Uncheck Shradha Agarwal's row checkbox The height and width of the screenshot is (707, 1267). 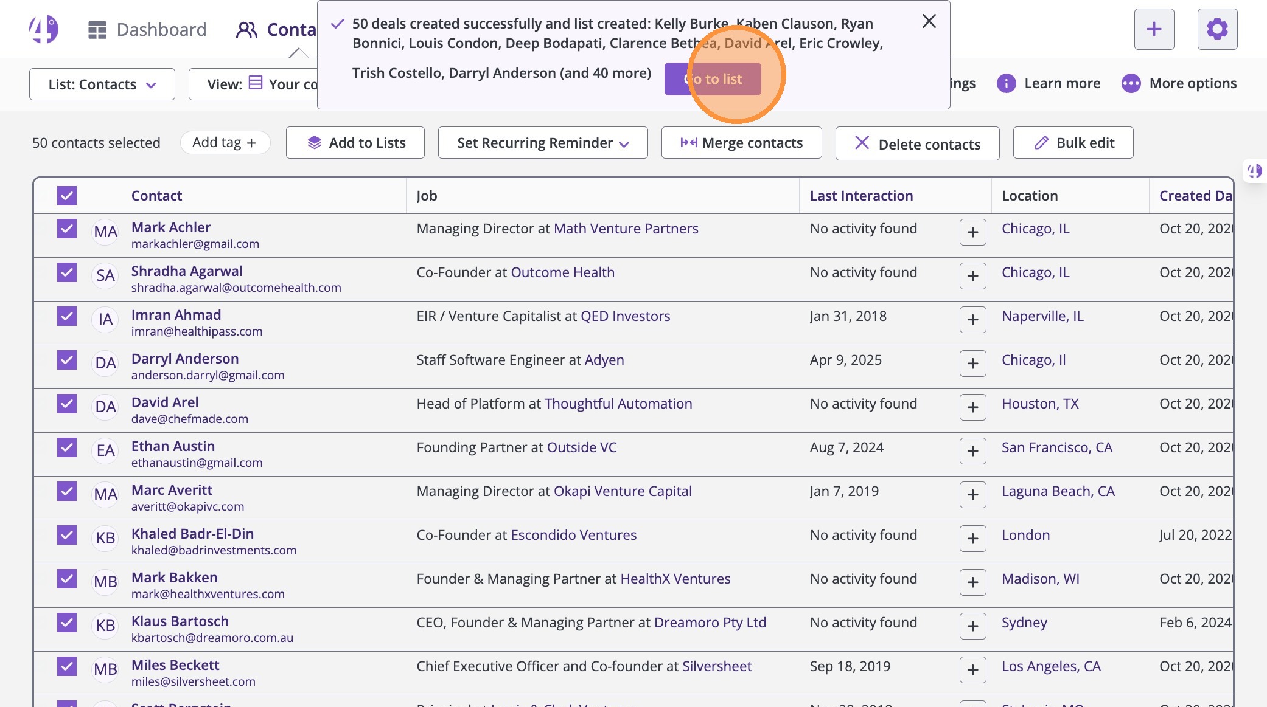coord(67,272)
